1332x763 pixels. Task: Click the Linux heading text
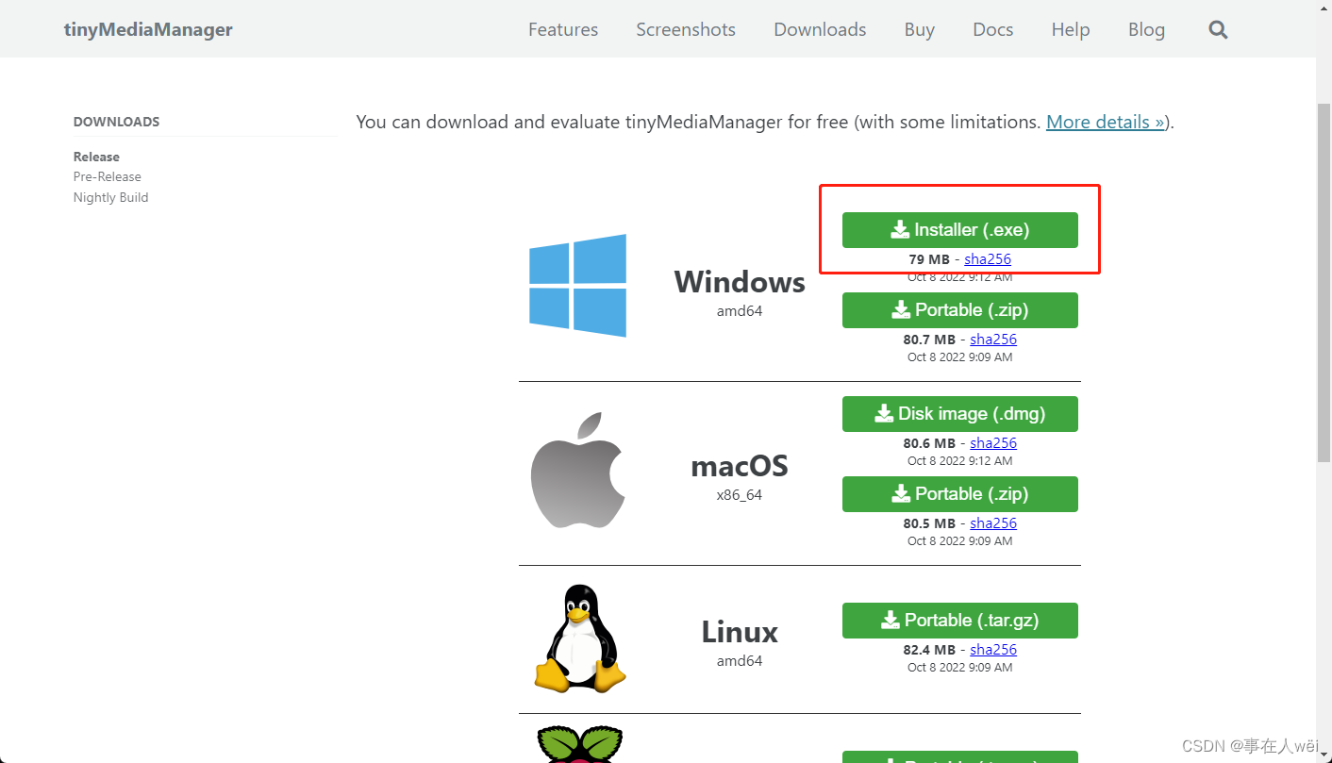(x=740, y=632)
